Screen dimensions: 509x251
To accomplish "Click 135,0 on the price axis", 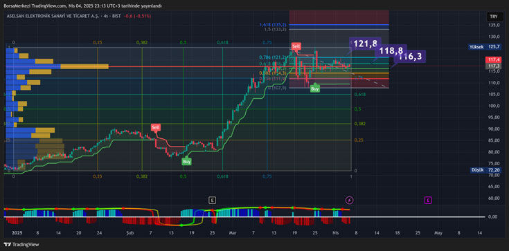I will (494, 26).
